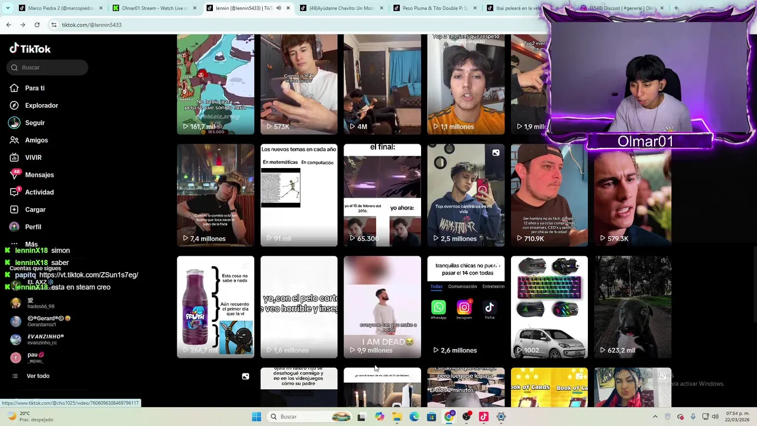757x426 pixels.
Task: Open the Frutsi bottle video with 266,7 mil views
Action: click(216, 307)
